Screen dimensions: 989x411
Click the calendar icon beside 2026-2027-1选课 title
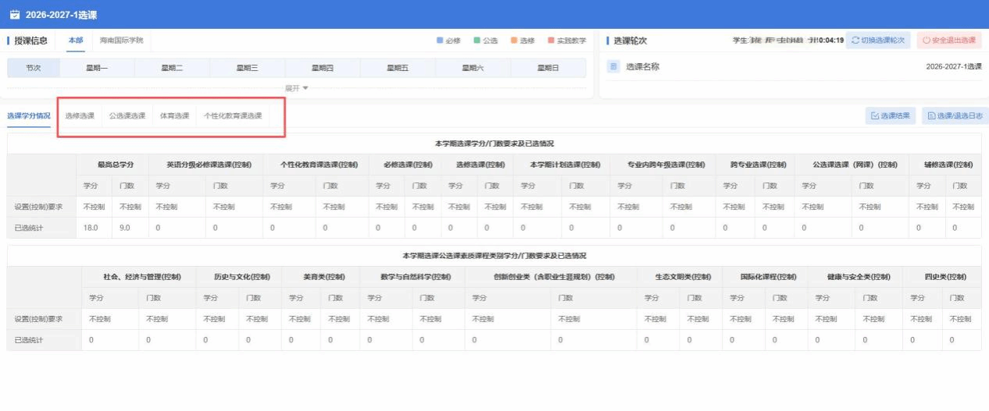(x=15, y=15)
